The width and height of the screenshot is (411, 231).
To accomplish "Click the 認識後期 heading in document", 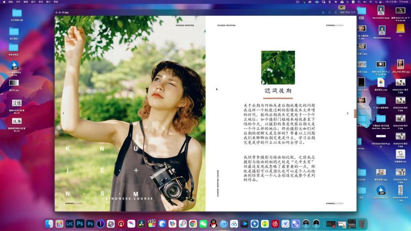I will (x=278, y=91).
